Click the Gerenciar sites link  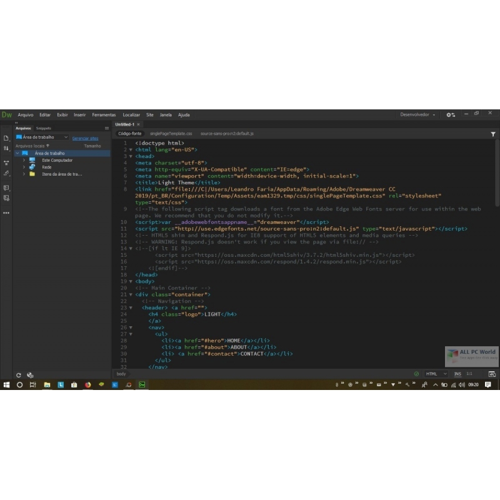click(85, 138)
